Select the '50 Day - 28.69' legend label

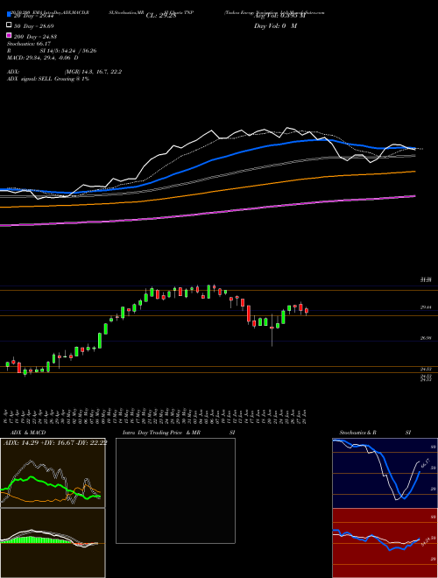33,26
